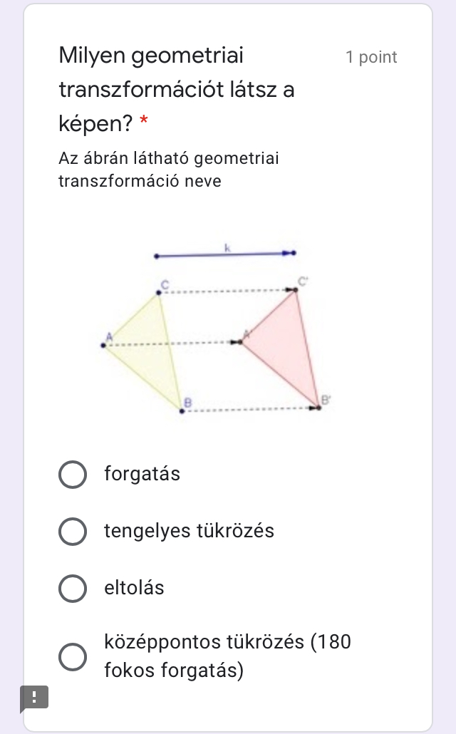Screen dimensions: 456x734
Task: Click point C' at the red triangle's top
Action: pyautogui.click(x=296, y=289)
